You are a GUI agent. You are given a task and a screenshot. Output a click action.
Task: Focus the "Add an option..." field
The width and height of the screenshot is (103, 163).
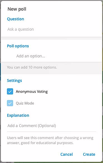(x=56, y=56)
